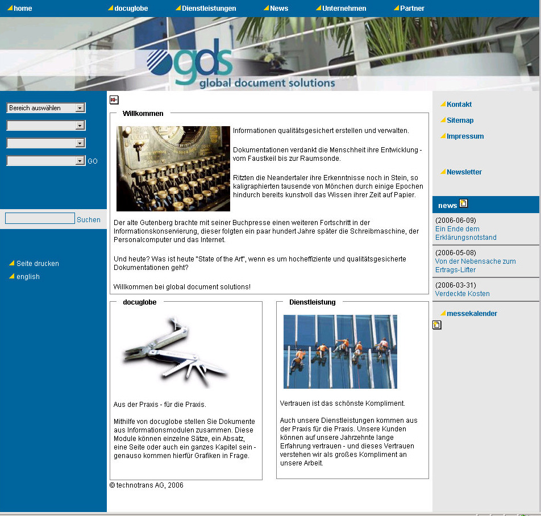
Task: Click the icon below messekalender
Action: (x=436, y=324)
